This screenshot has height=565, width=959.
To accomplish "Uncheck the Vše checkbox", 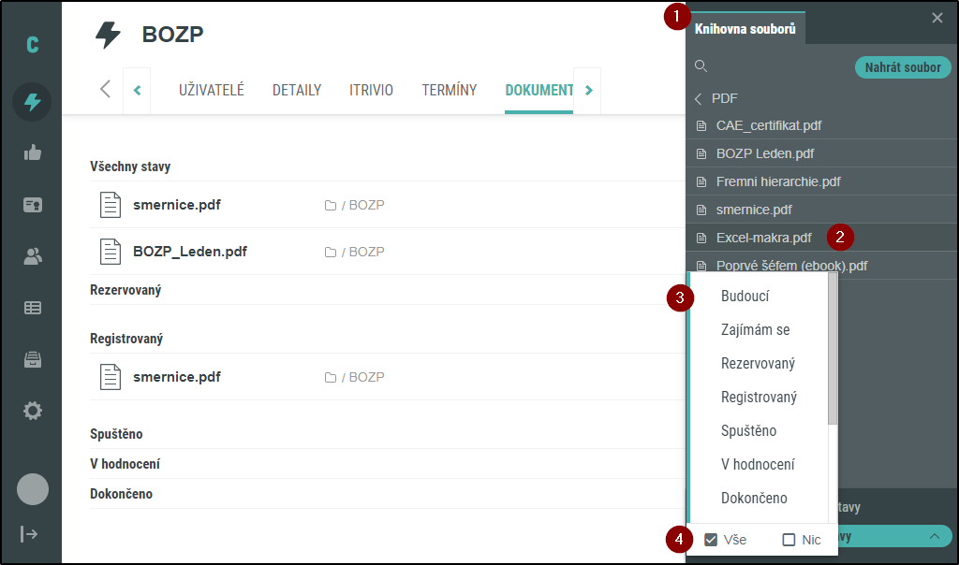I will (709, 540).
